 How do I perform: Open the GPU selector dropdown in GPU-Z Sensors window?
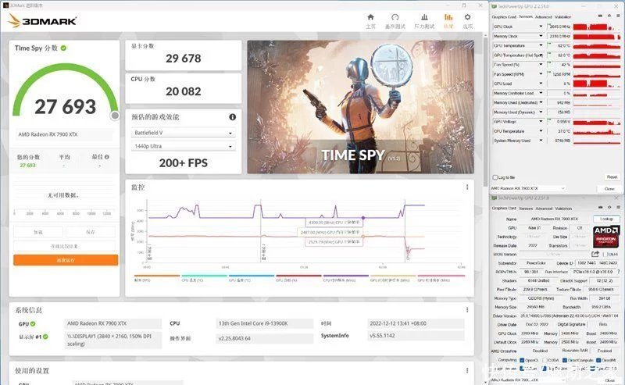coord(528,188)
